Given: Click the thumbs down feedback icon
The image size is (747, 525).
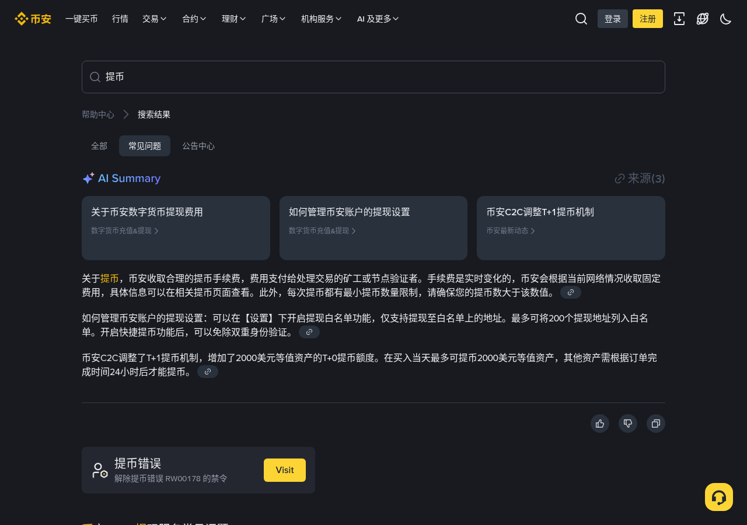Looking at the screenshot, I should [628, 423].
